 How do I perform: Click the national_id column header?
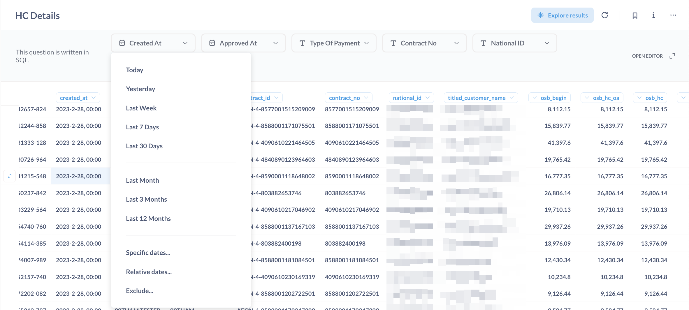click(x=411, y=98)
